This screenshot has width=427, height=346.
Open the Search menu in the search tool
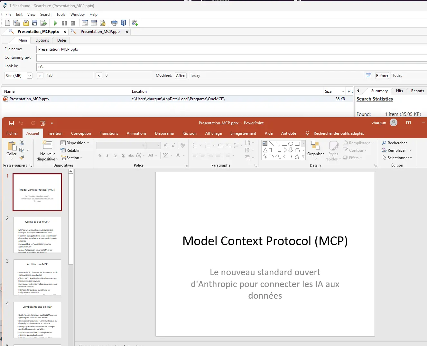point(46,14)
